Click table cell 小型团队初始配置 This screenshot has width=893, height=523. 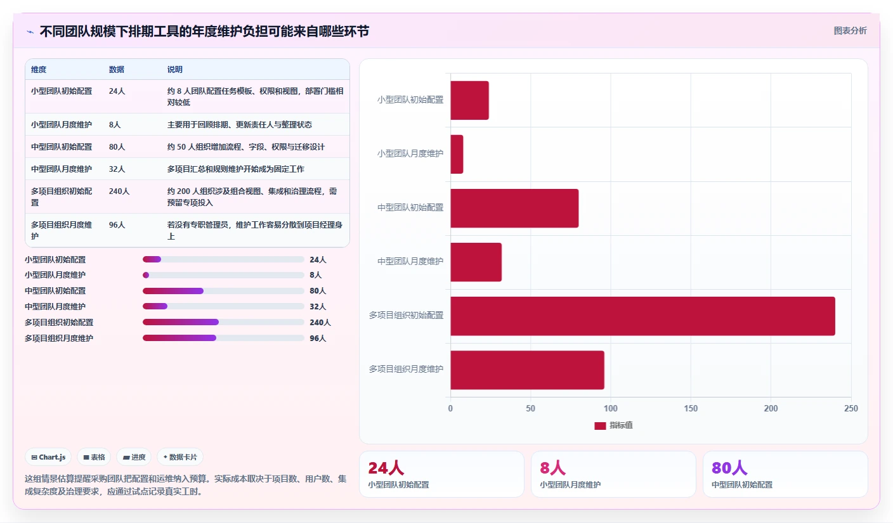[62, 91]
